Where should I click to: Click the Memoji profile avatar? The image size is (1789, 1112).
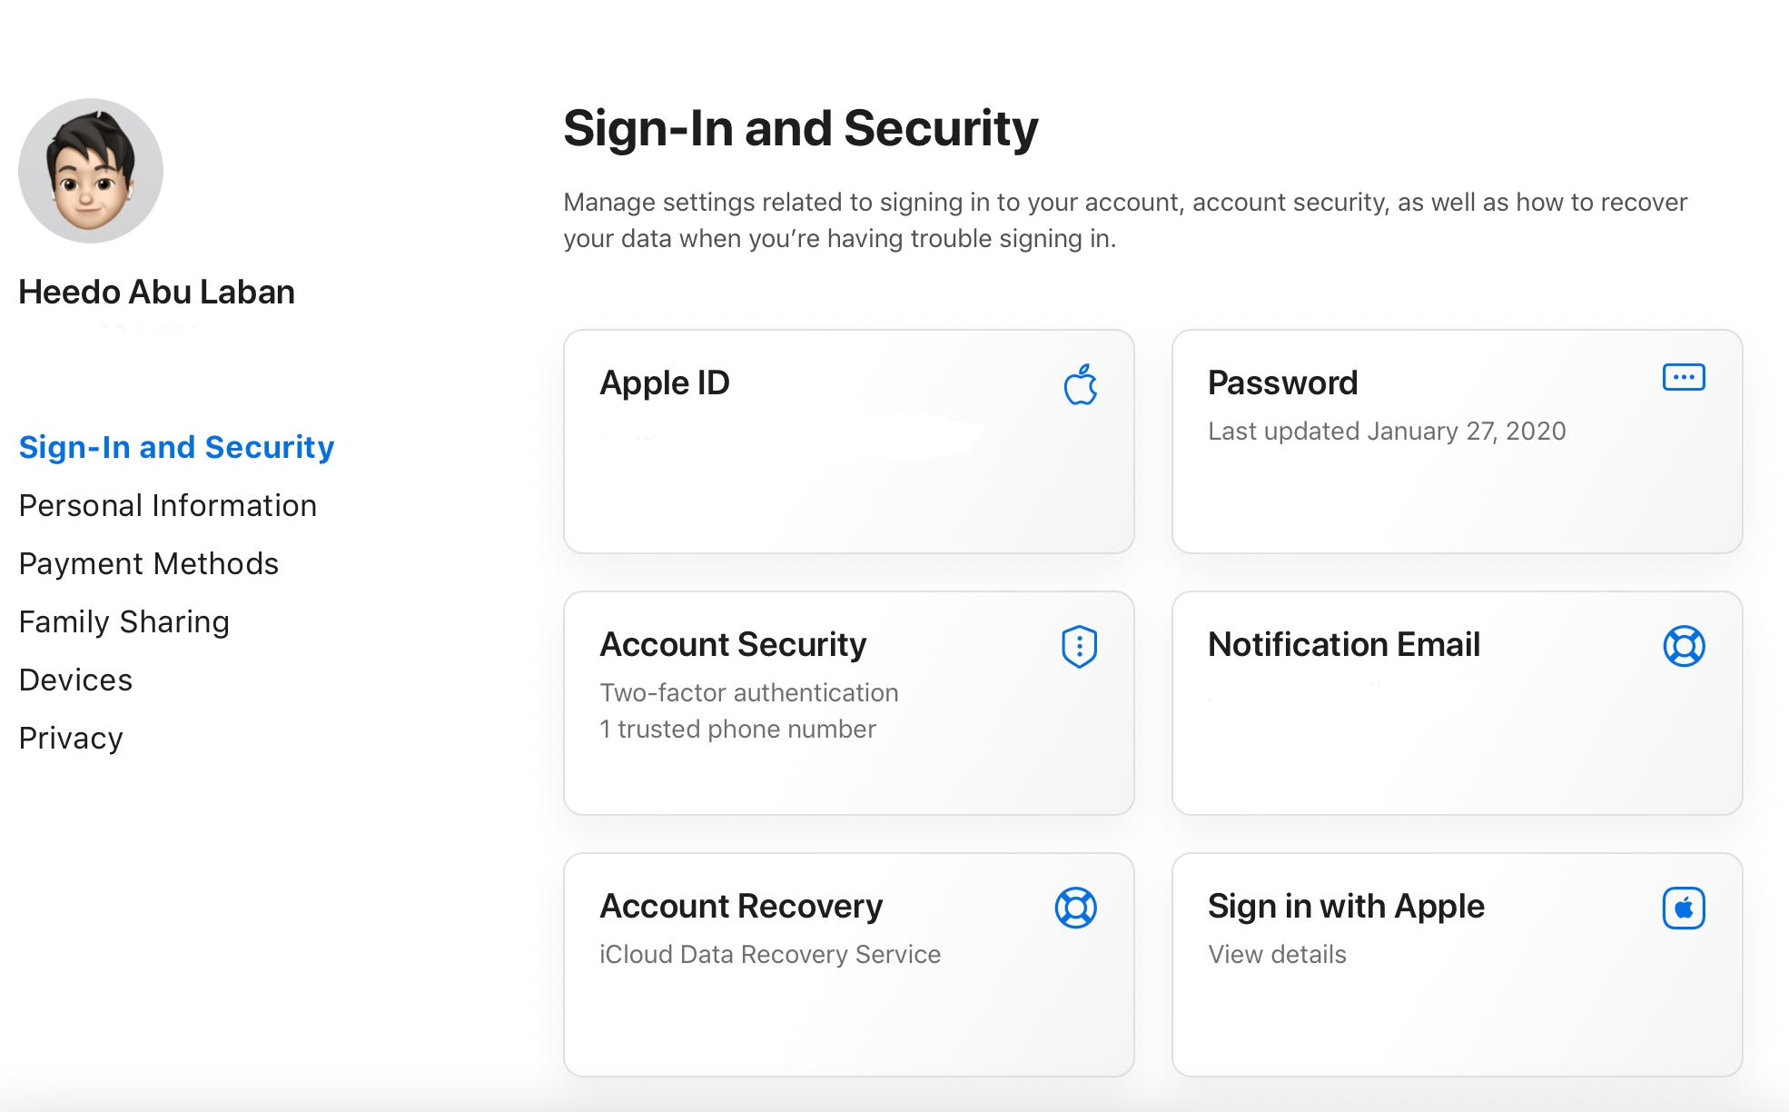pos(91,171)
